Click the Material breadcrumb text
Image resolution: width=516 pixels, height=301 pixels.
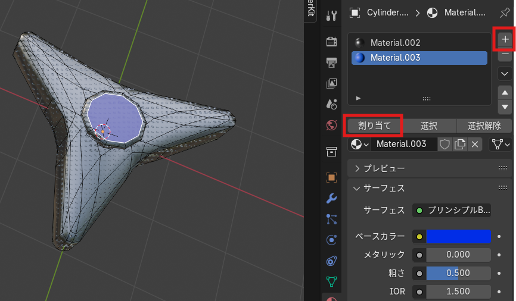click(x=465, y=13)
